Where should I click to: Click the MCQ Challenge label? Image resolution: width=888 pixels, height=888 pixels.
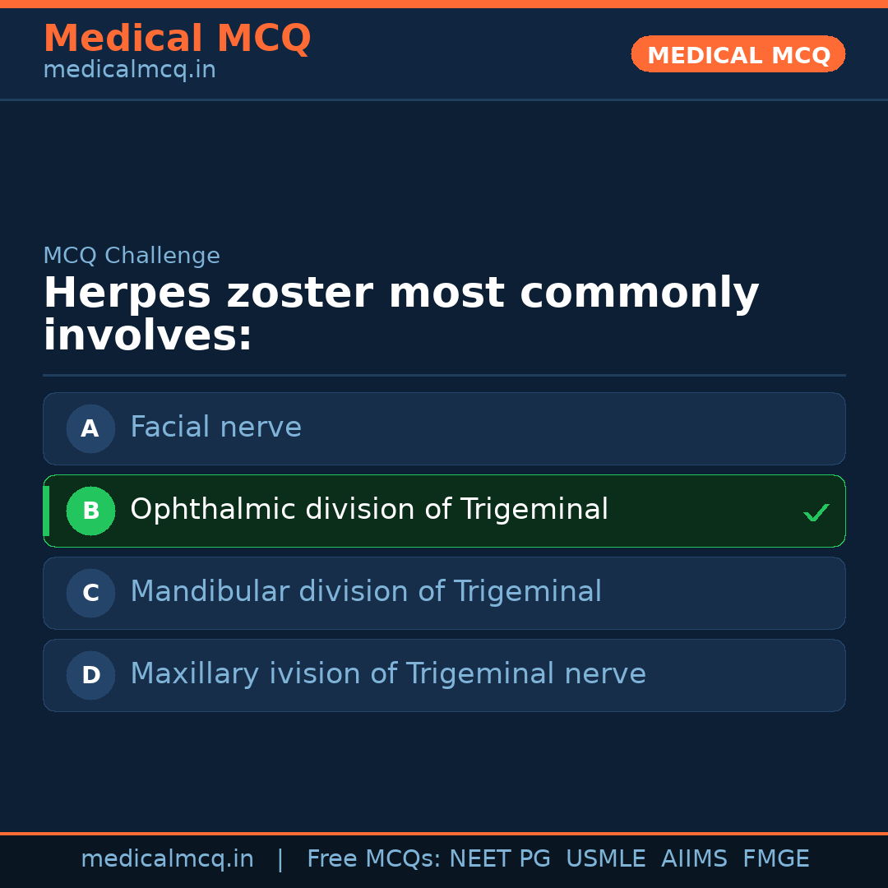click(x=132, y=257)
